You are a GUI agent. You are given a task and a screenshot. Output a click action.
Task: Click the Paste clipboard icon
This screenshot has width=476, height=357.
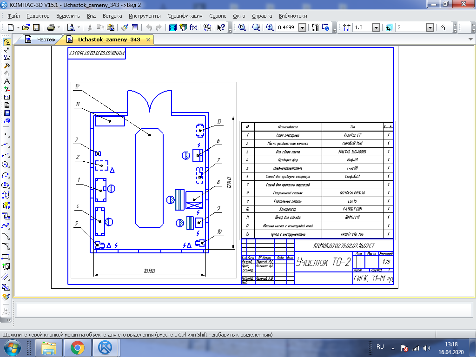(x=110, y=27)
